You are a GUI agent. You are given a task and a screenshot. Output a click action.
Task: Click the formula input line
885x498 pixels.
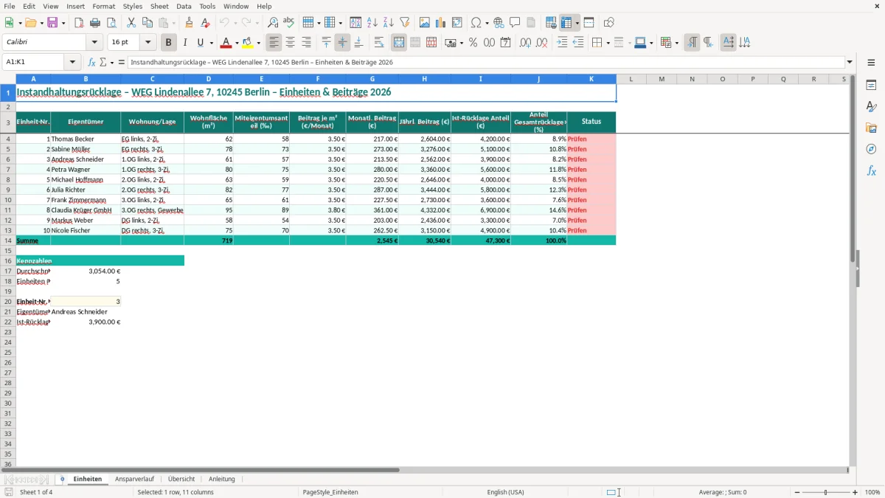point(486,62)
